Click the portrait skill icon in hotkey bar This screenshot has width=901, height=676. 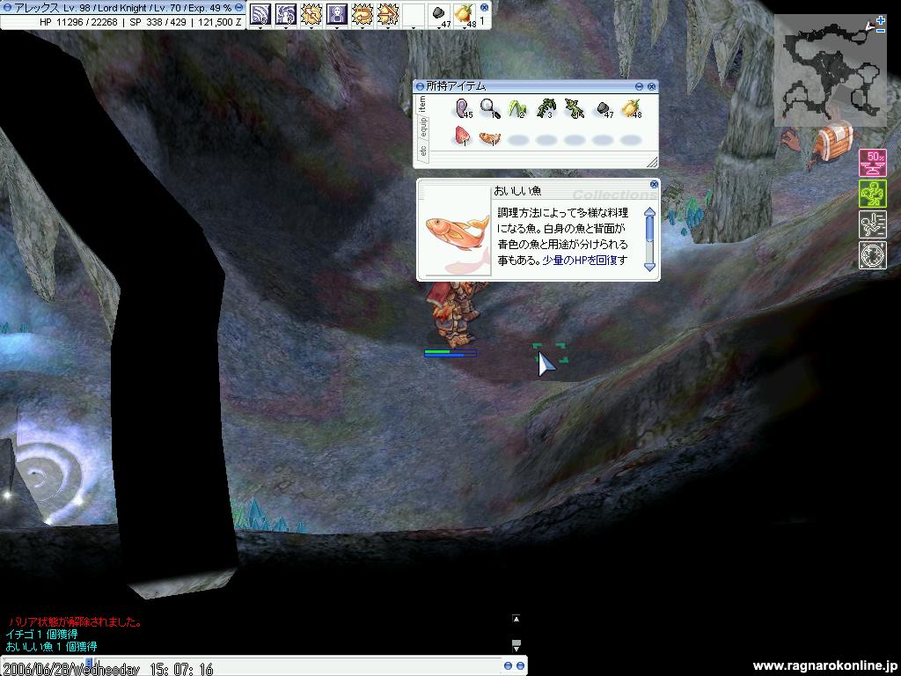337,14
